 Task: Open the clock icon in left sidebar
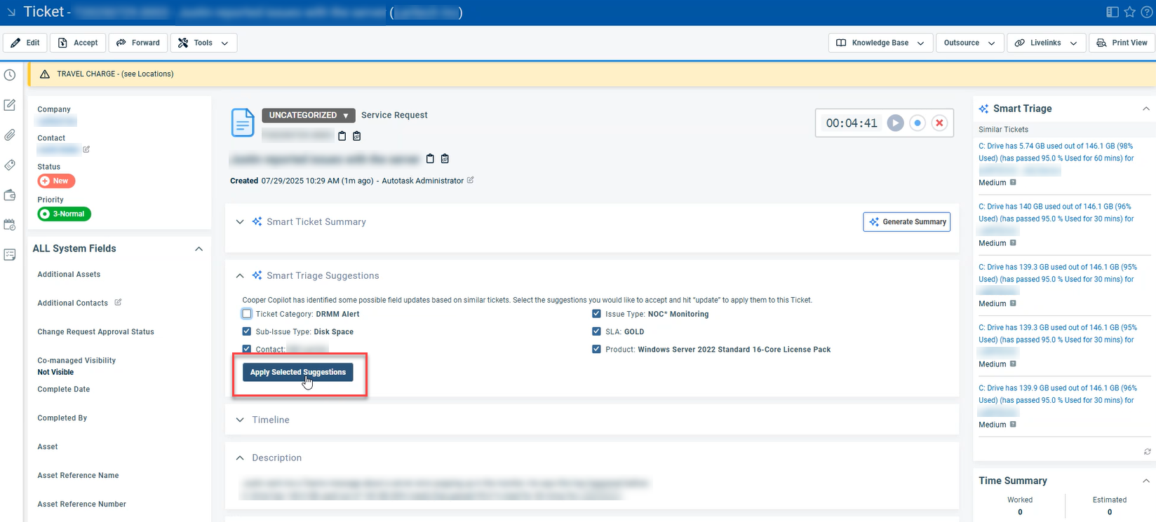[10, 75]
